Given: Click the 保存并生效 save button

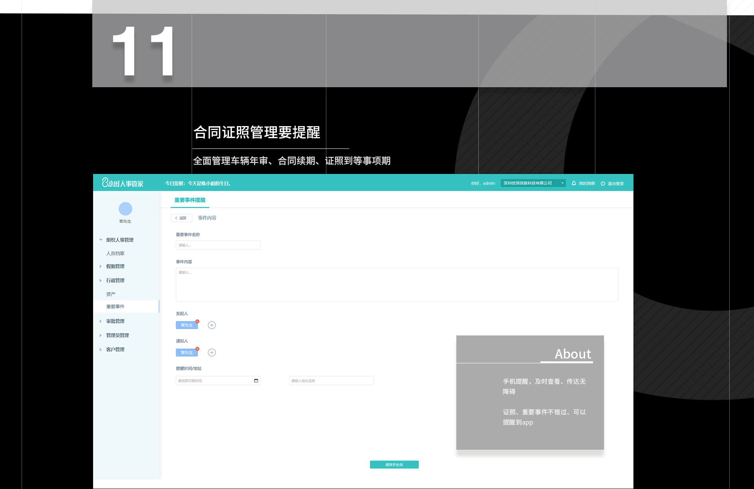Looking at the screenshot, I should coord(394,465).
